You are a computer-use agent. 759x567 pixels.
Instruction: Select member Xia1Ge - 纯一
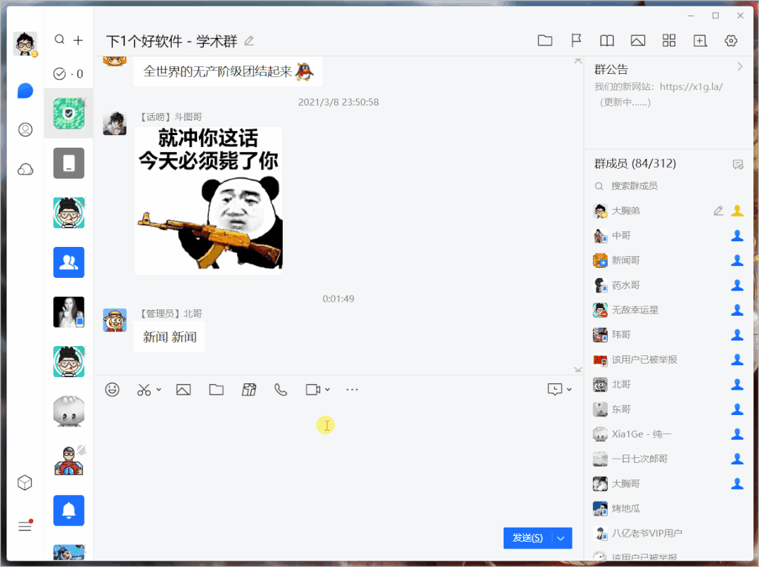[668, 434]
